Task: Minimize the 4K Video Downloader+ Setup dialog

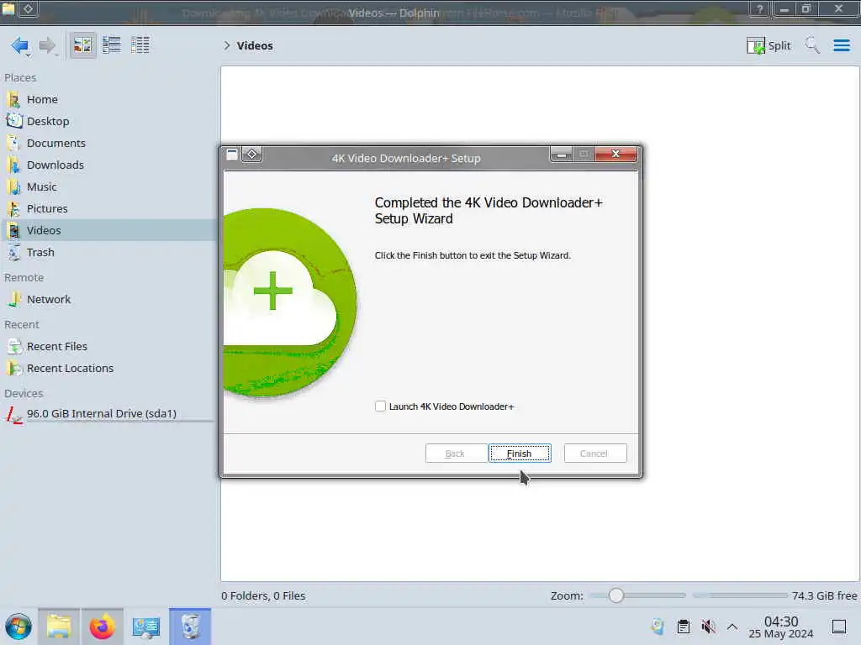Action: point(561,155)
